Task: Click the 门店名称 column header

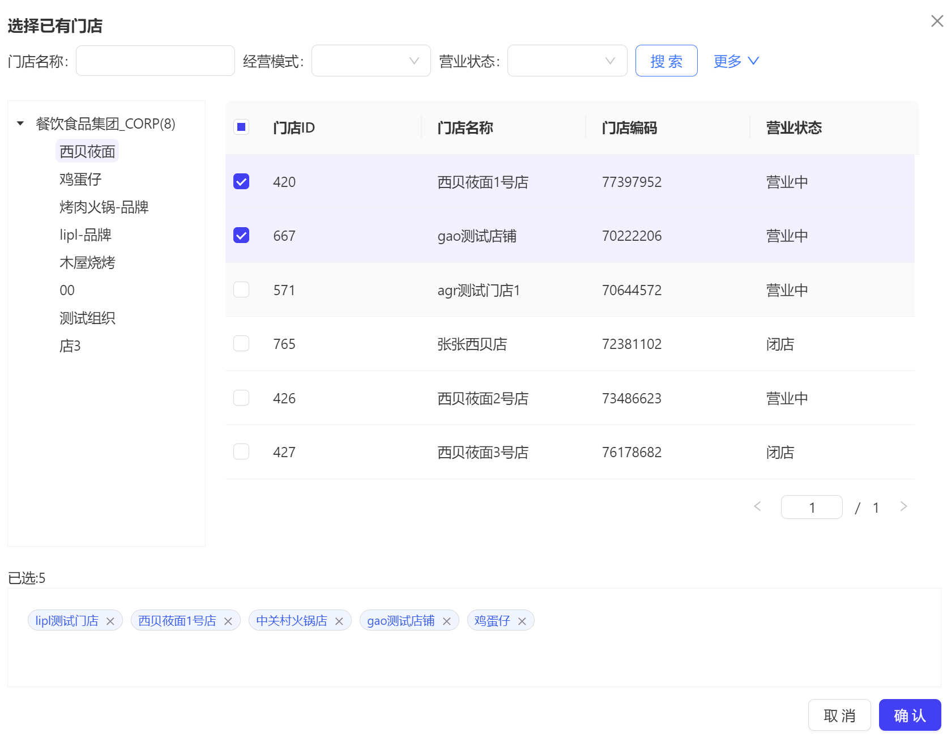Action: pyautogui.click(x=465, y=128)
